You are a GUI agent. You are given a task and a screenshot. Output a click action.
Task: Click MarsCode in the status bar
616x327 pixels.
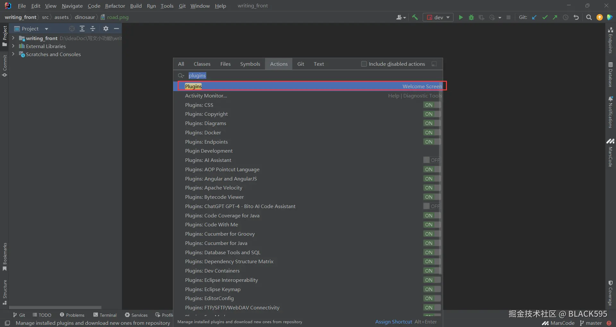(558, 323)
